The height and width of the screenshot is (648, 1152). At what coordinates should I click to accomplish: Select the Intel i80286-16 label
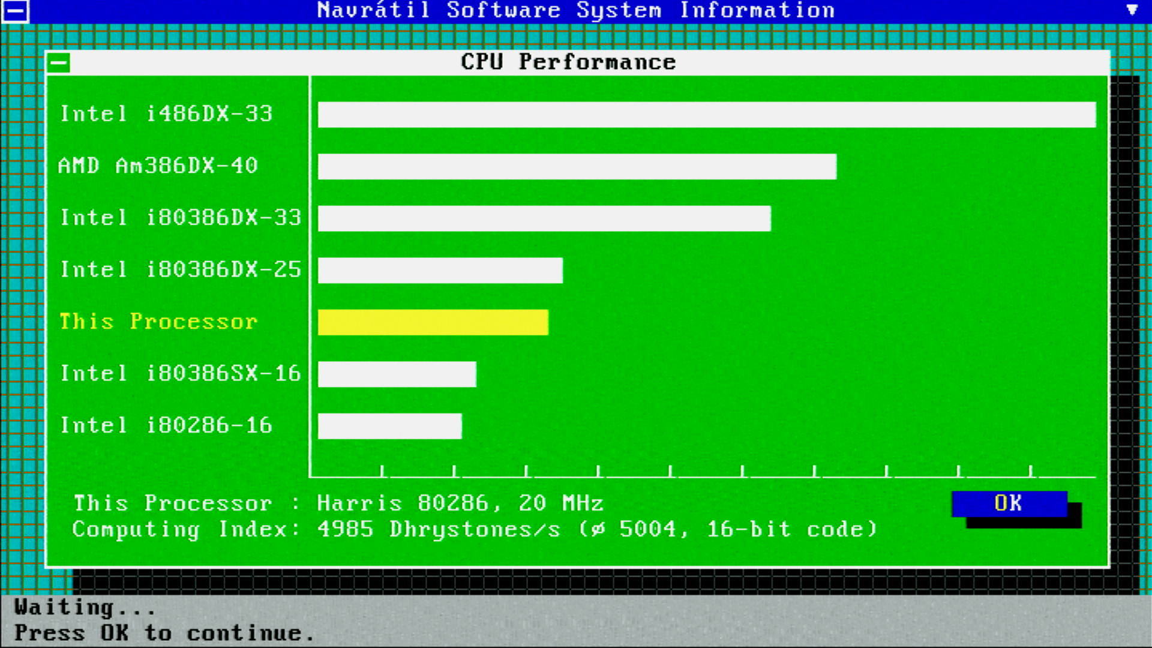pos(166,425)
